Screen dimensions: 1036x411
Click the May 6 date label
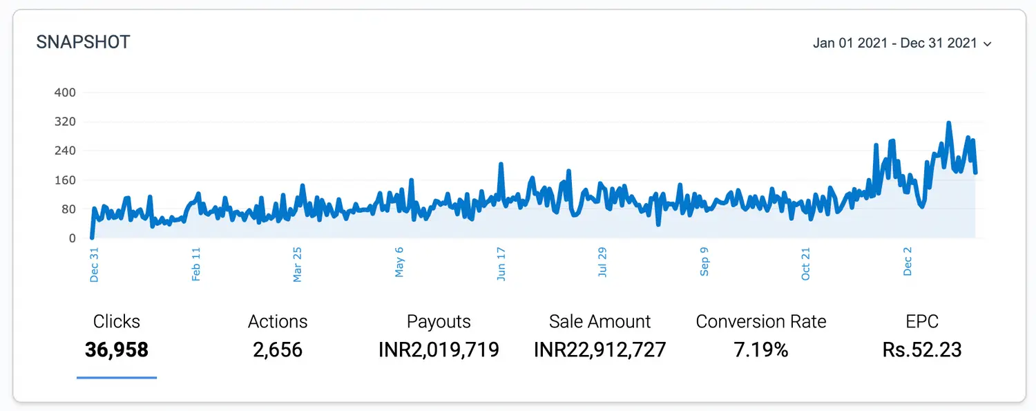(x=399, y=262)
